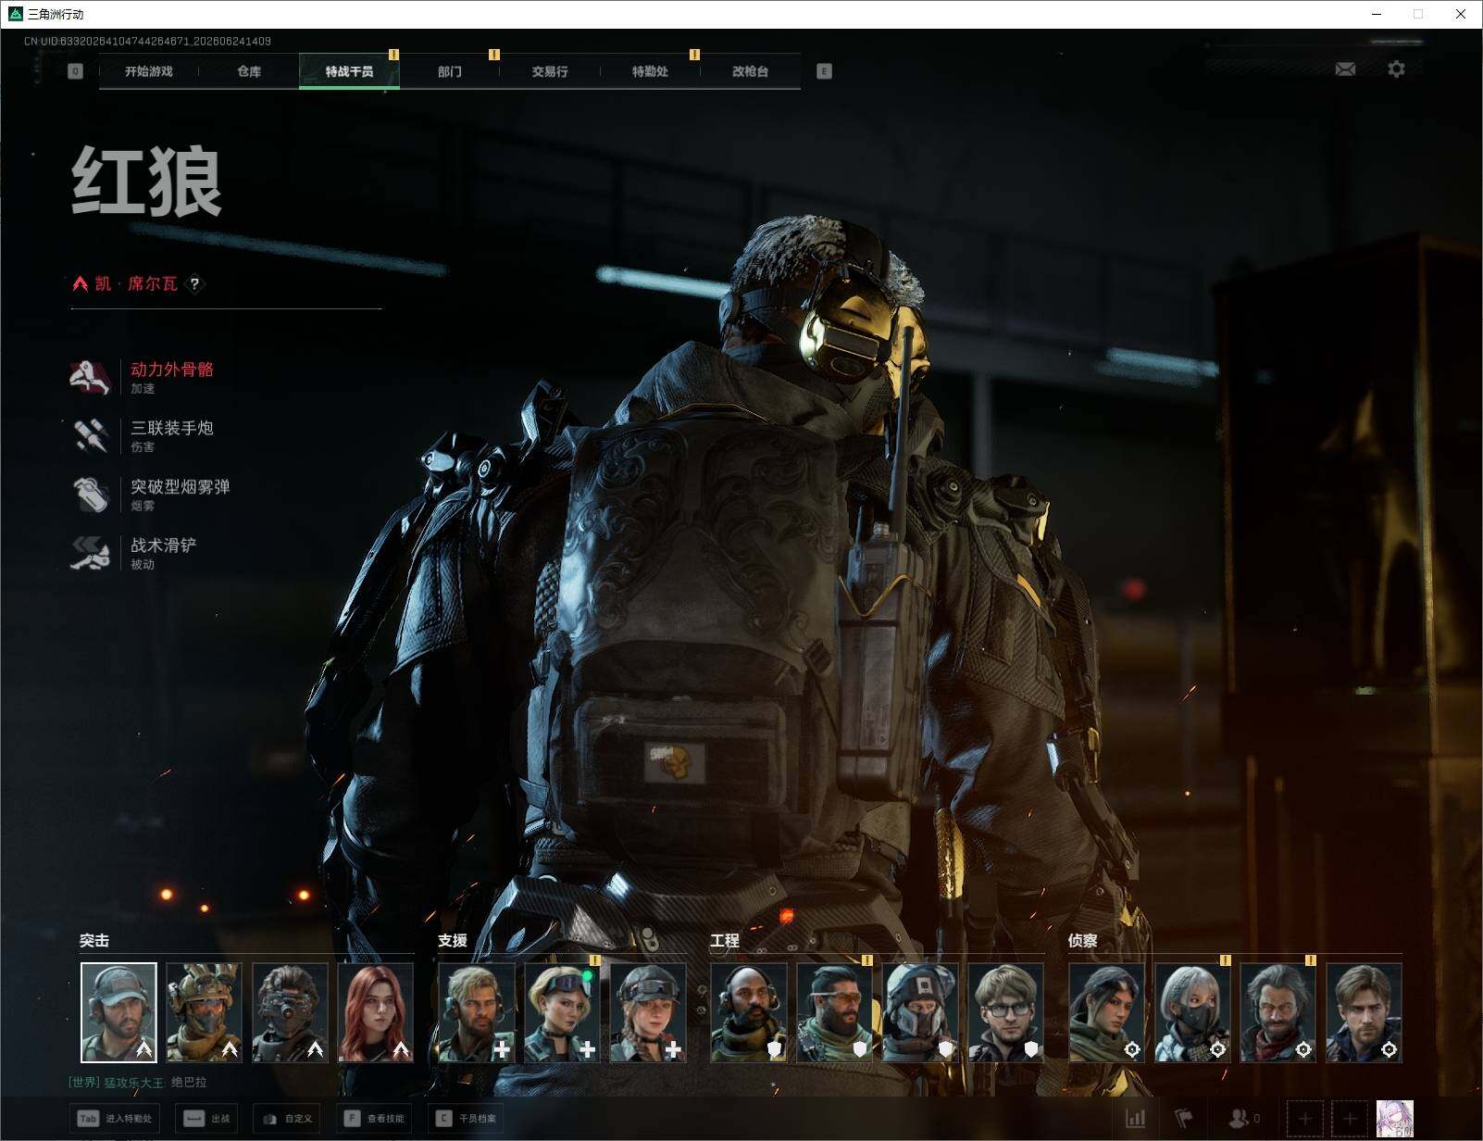Select dark-haired female recon operator

[1106, 1012]
